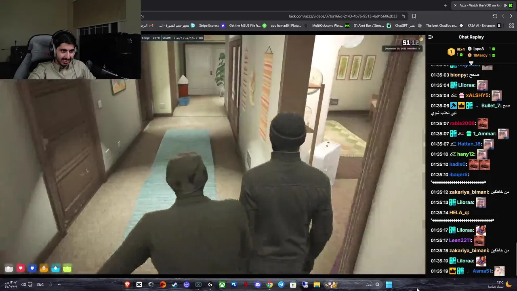
Task: Open the abu hamad0 Pluto bookmark
Action: [289, 25]
